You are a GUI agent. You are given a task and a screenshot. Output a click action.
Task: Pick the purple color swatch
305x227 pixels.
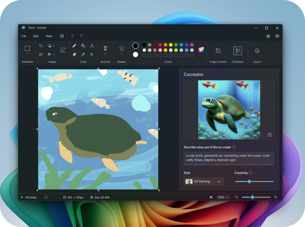coord(192,45)
